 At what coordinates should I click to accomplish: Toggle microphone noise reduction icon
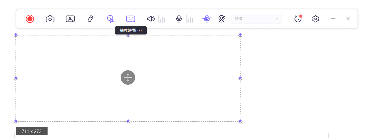(207, 19)
